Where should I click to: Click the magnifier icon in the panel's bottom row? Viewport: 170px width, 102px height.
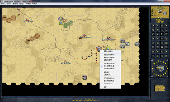[x=162, y=56]
